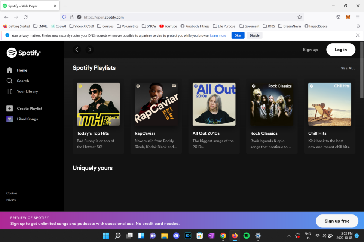This screenshot has height=242, width=364.
Task: Click the Create Playlist plus icon
Action: pyautogui.click(x=9, y=108)
